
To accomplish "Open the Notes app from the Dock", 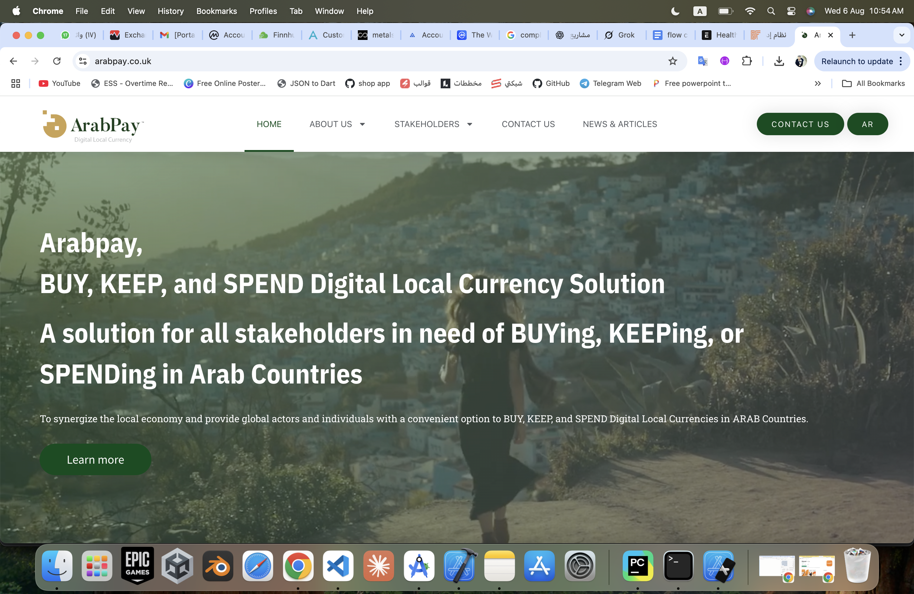I will click(x=499, y=566).
